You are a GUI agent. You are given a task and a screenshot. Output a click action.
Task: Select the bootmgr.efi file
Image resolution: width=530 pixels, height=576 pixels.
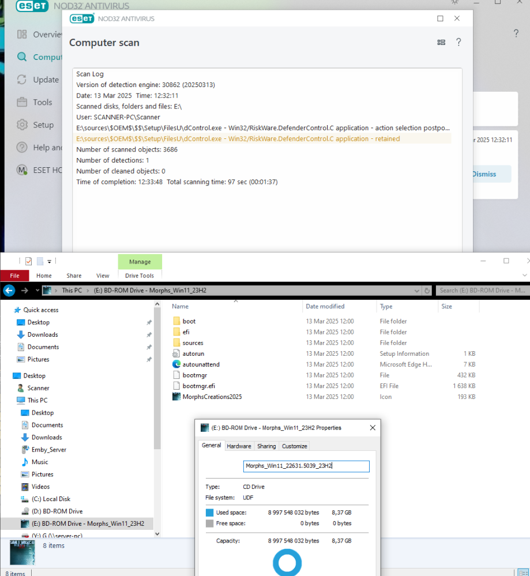pos(198,386)
